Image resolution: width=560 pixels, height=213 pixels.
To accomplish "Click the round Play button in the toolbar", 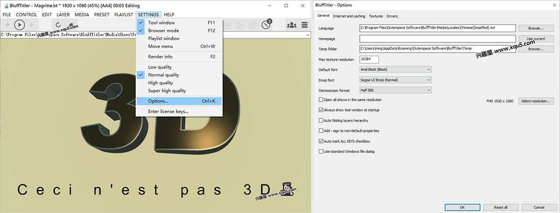I will click(x=19, y=25).
